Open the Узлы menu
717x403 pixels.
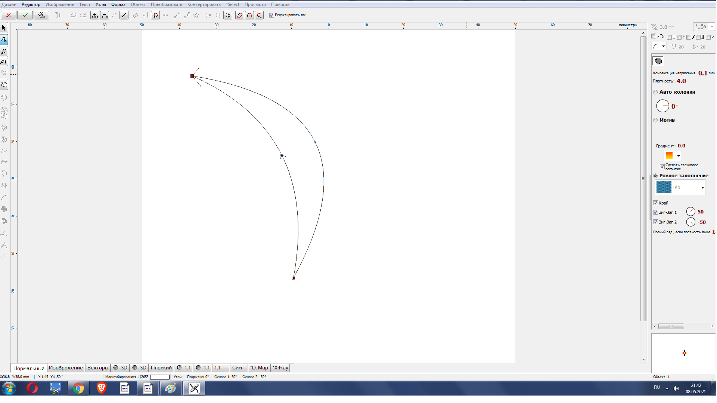point(100,4)
